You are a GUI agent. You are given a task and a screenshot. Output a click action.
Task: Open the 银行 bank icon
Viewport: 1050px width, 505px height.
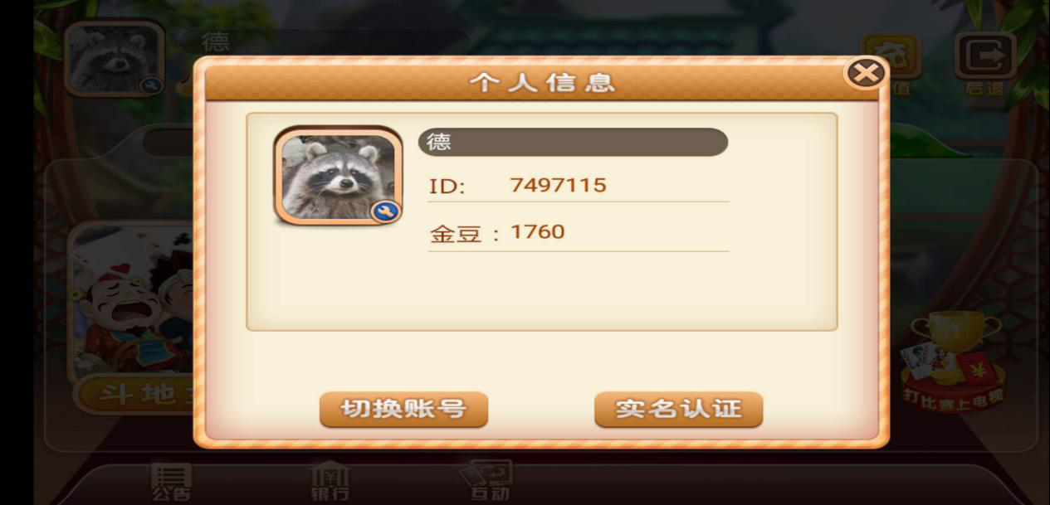tap(330, 482)
